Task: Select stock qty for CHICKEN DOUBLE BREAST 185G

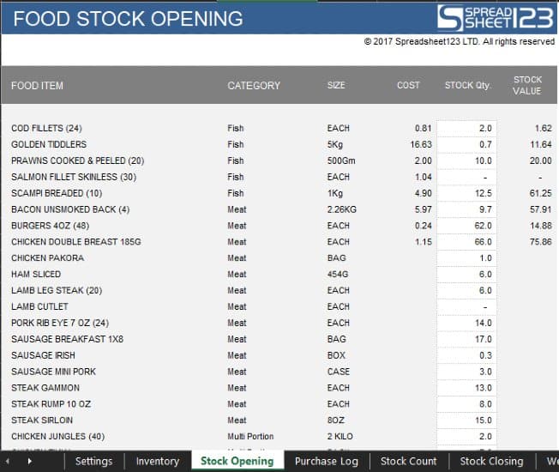Action: click(x=466, y=242)
